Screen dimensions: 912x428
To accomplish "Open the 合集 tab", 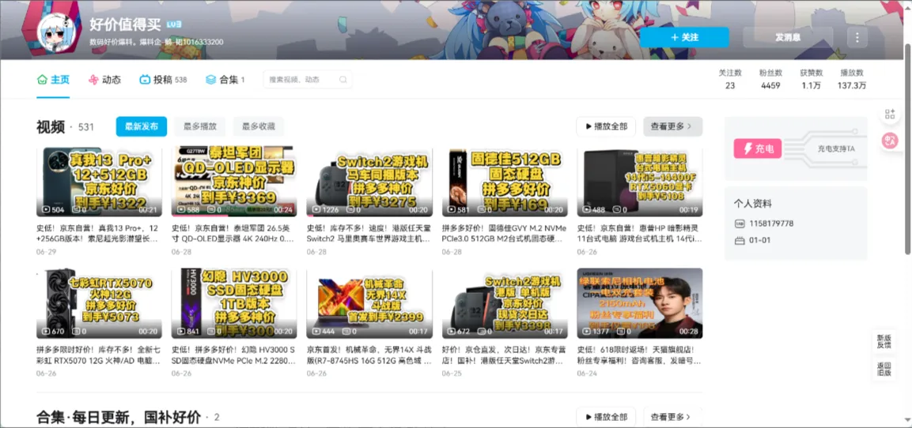I will (x=225, y=80).
